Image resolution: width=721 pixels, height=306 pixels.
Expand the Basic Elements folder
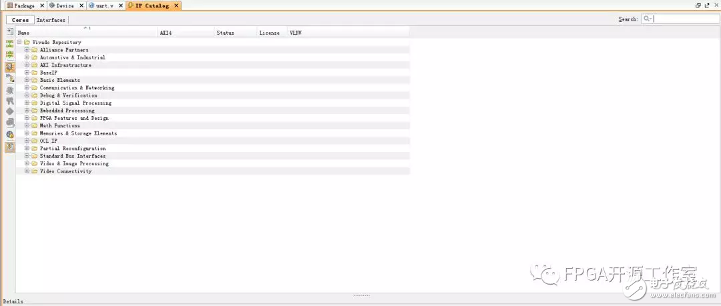click(27, 80)
